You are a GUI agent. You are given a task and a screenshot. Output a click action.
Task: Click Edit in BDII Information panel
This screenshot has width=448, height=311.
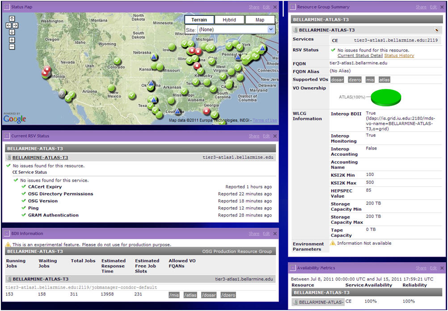pos(266,234)
